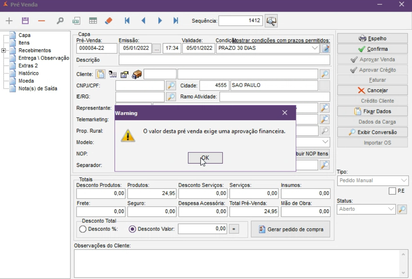Click the TXT export toolbar icon

[x=76, y=21]
